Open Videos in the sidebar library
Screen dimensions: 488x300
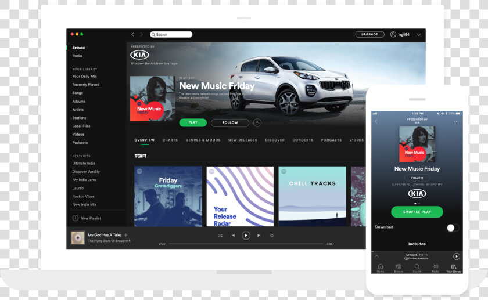[x=78, y=135]
